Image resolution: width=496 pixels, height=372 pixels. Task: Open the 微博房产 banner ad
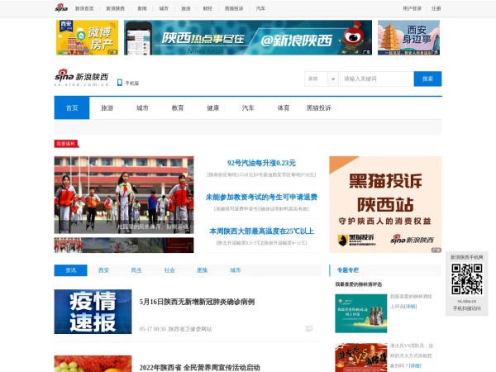tap(87, 37)
